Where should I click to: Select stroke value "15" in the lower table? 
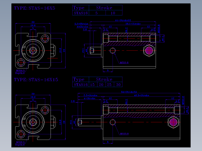click(92, 85)
